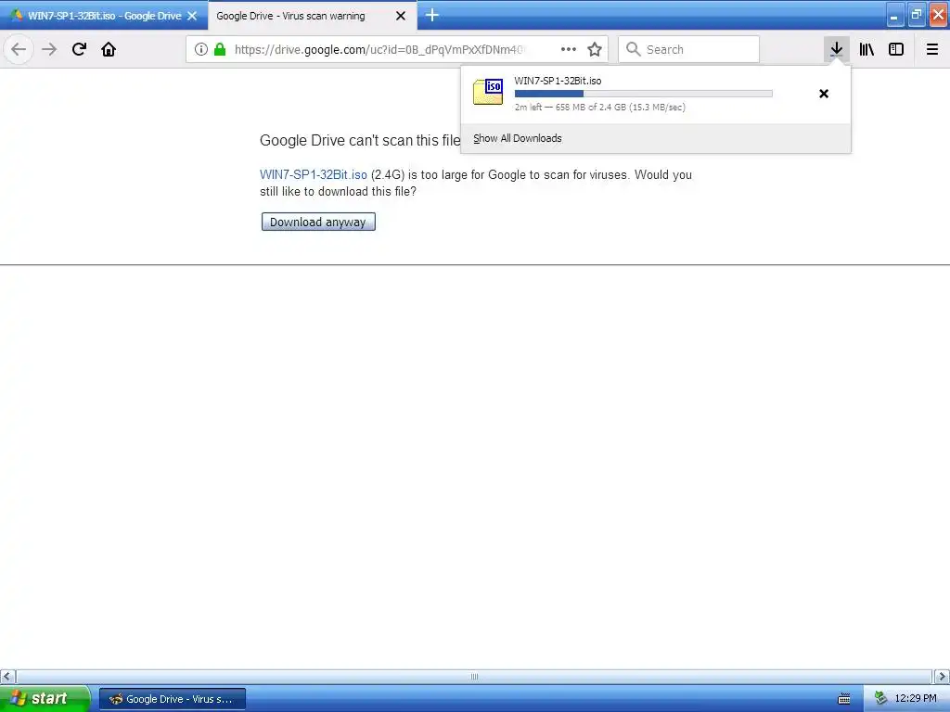This screenshot has height=712, width=950.
Task: Reload the current page
Action: click(79, 49)
